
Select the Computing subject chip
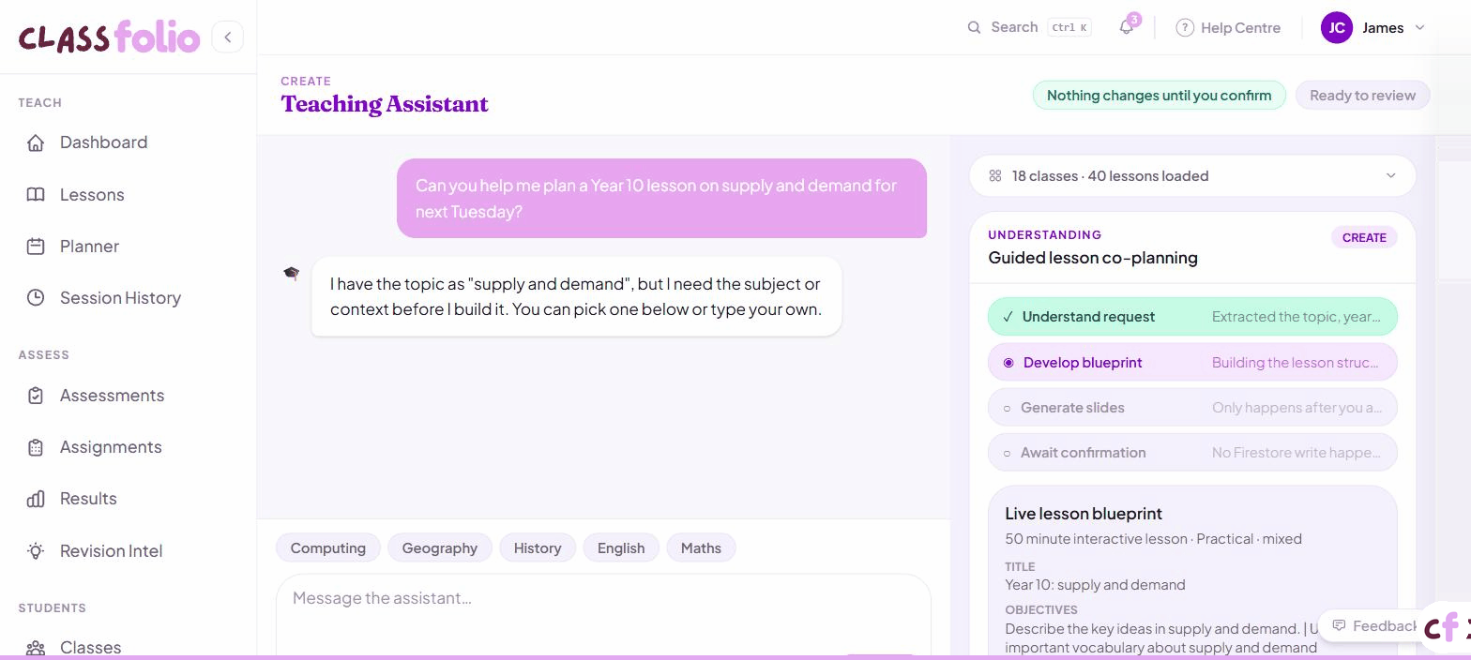pyautogui.click(x=328, y=548)
